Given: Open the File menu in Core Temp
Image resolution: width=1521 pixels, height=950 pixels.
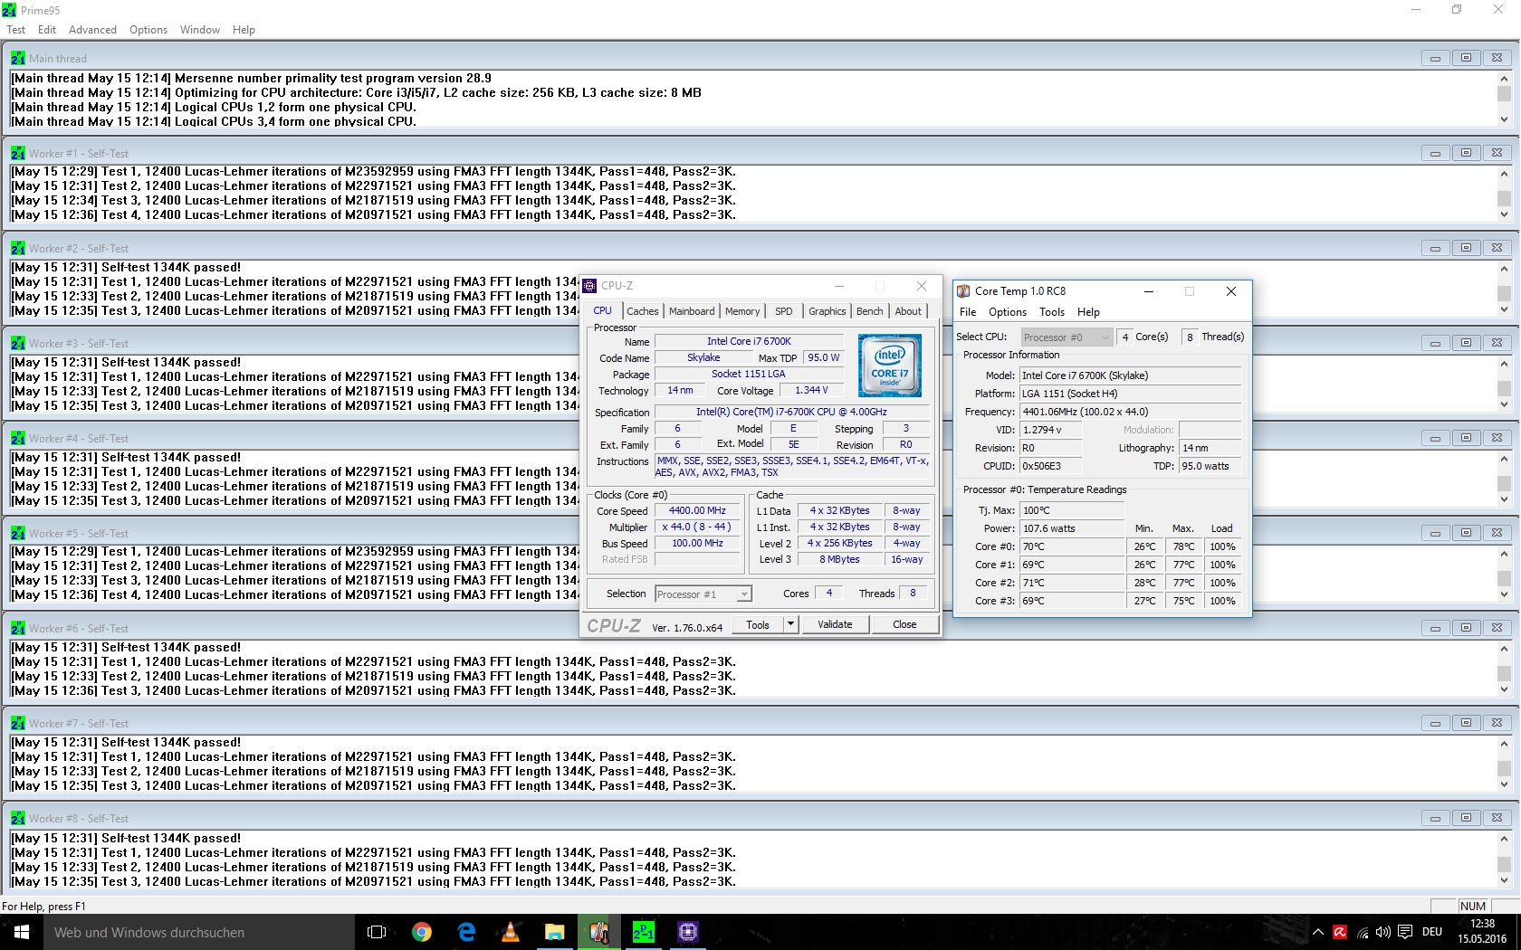Looking at the screenshot, I should 968,312.
